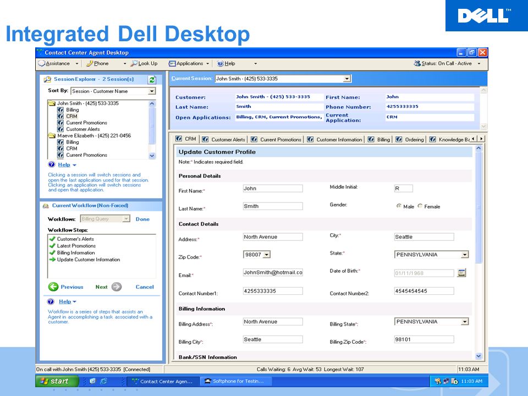
Task: Select the Female gender radio button
Action: coord(420,206)
